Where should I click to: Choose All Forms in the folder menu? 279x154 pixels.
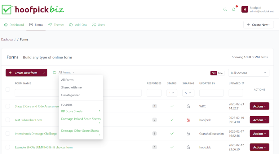pos(67,80)
